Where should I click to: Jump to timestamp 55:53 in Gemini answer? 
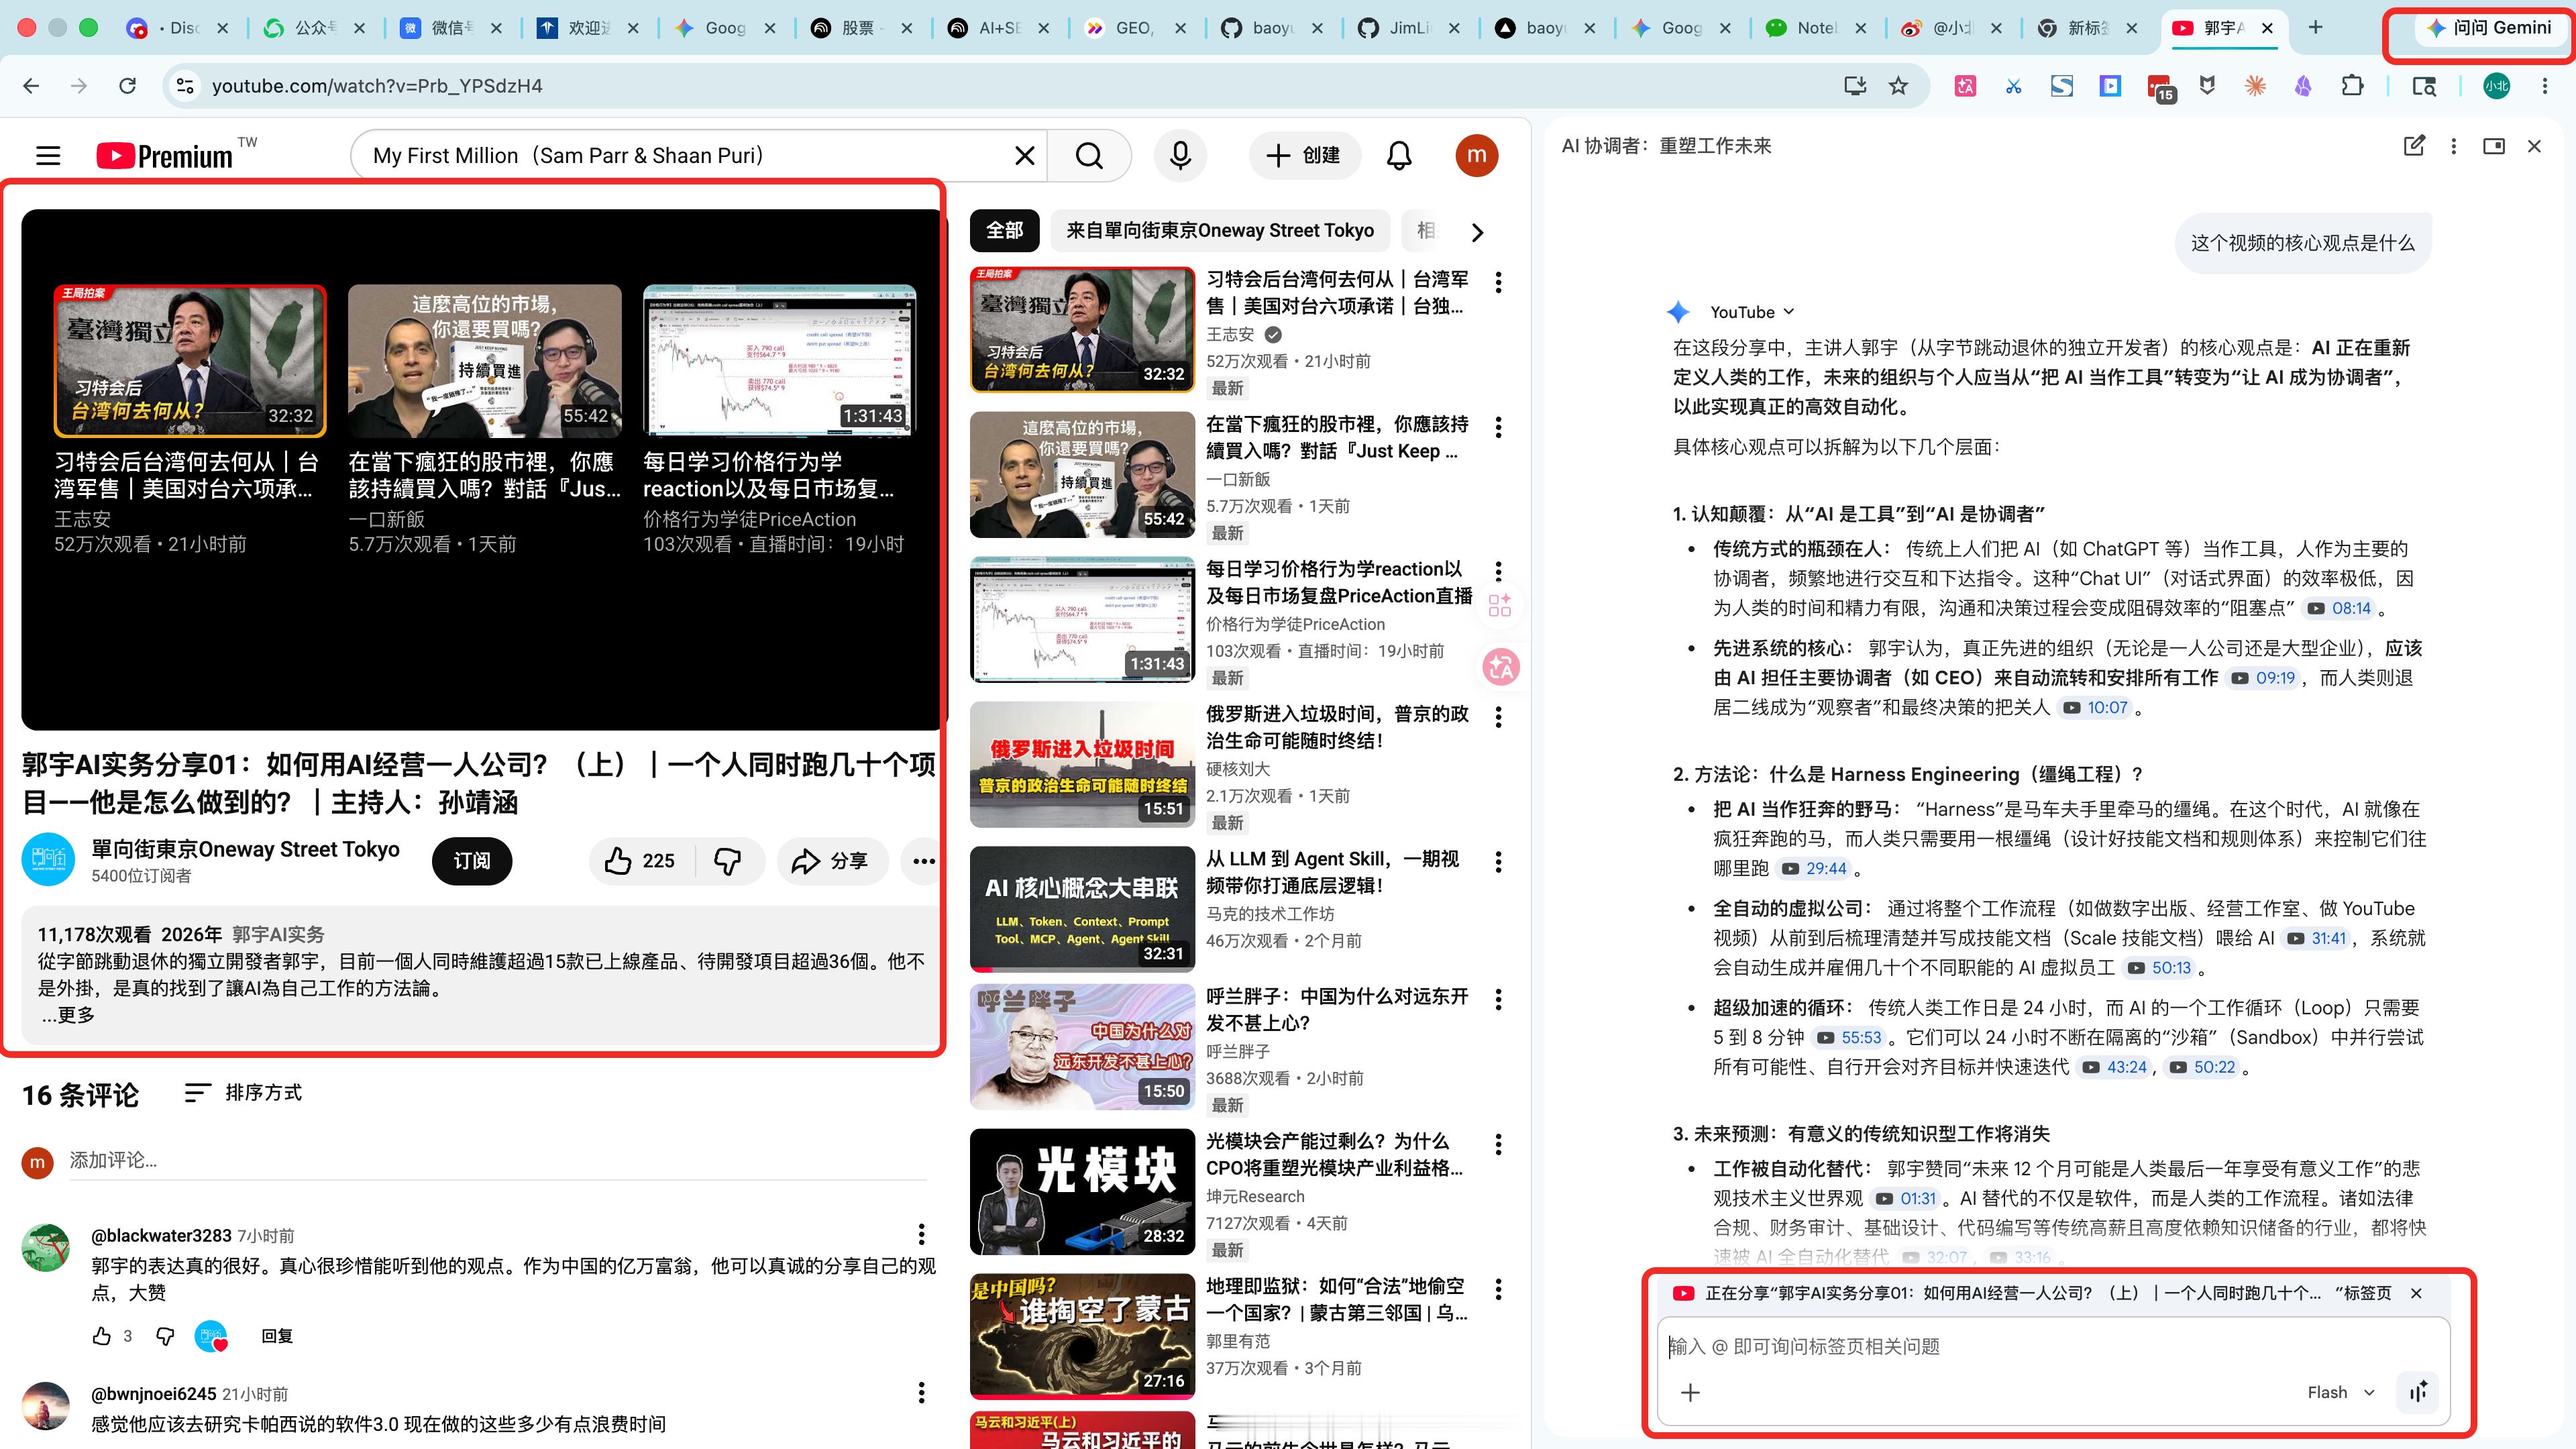[x=1849, y=1038]
